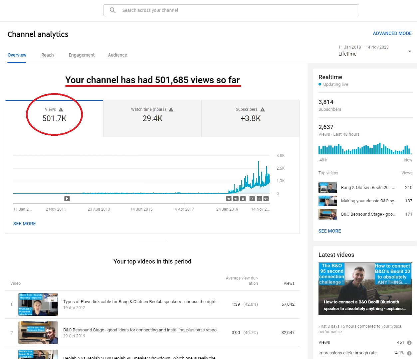The image size is (417, 359).
Task: Open the Engagement tab
Action: [82, 55]
